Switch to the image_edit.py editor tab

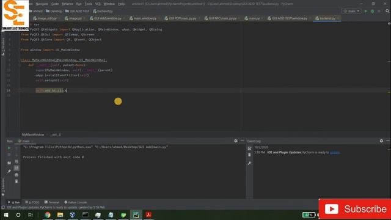(47, 18)
